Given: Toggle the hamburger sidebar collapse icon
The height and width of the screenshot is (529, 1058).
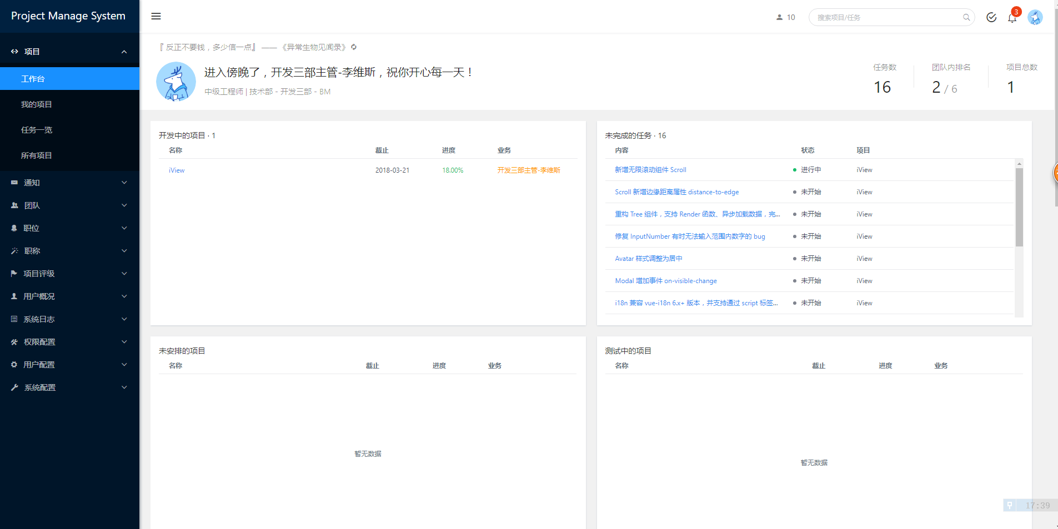Looking at the screenshot, I should (x=156, y=17).
